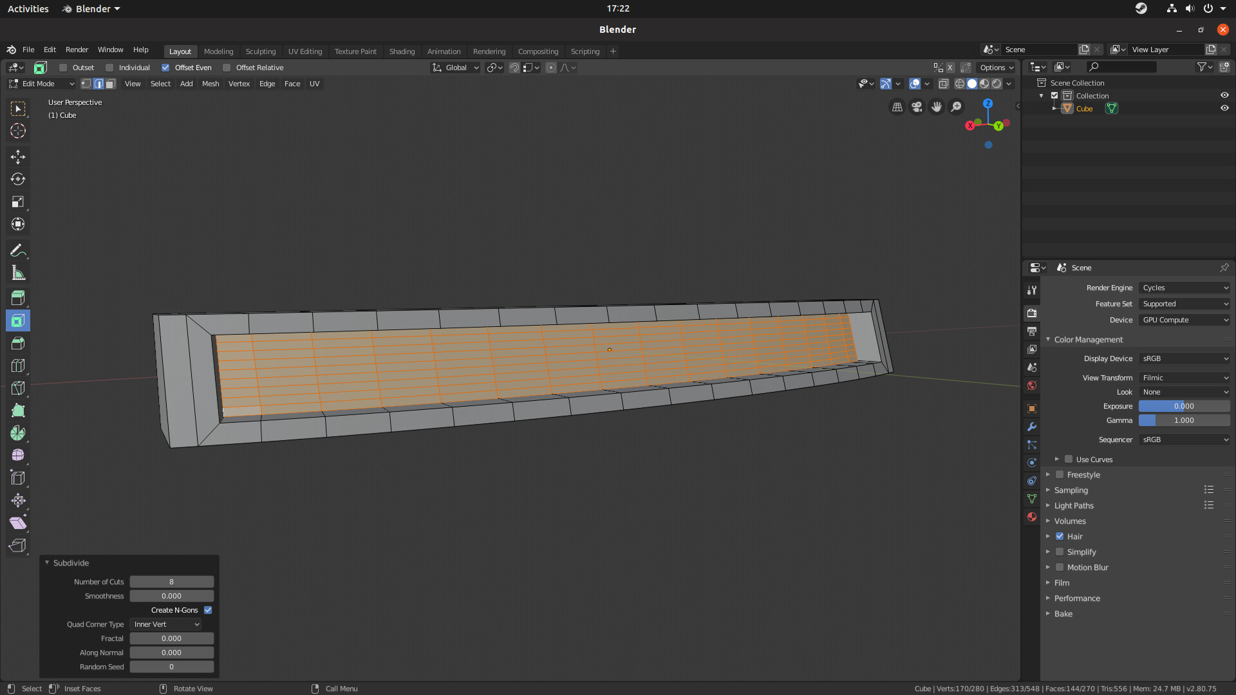Viewport: 1236px width, 695px height.
Task: Expand the Sampling panel
Action: click(x=1071, y=490)
